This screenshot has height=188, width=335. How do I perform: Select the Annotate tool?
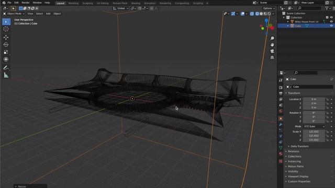click(6, 68)
